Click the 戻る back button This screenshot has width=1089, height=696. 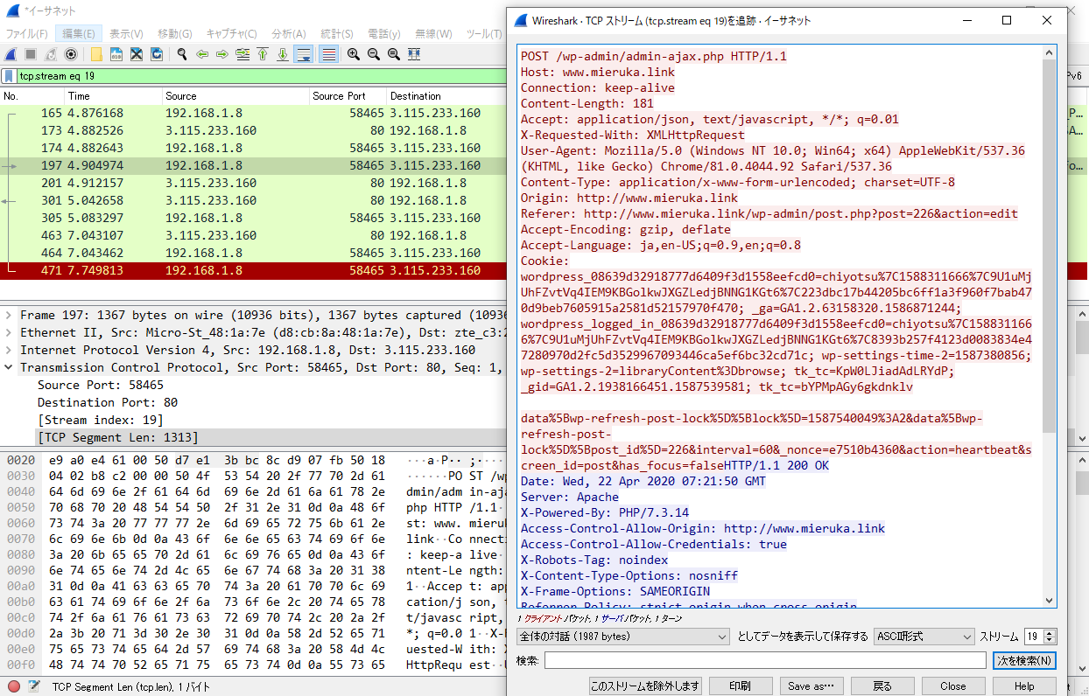point(882,686)
